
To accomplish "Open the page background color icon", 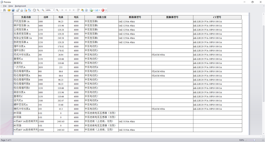I will [x=83, y=10].
